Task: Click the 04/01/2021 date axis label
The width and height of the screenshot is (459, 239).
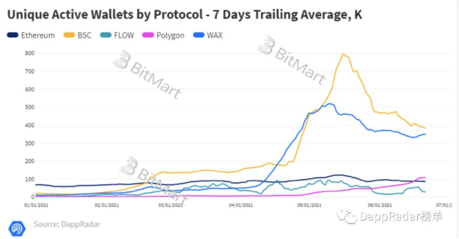Action: (x=240, y=205)
